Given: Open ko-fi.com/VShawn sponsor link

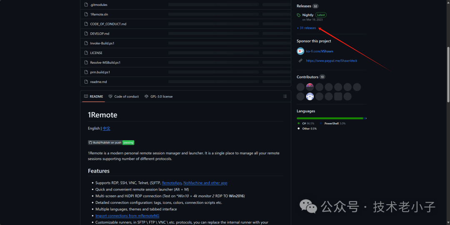Looking at the screenshot, I should point(320,51).
